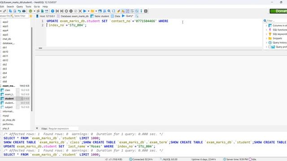The height and width of the screenshot is (161, 287).
Task: Open the dropdown arrow next to folder icon
Action: 96,11
